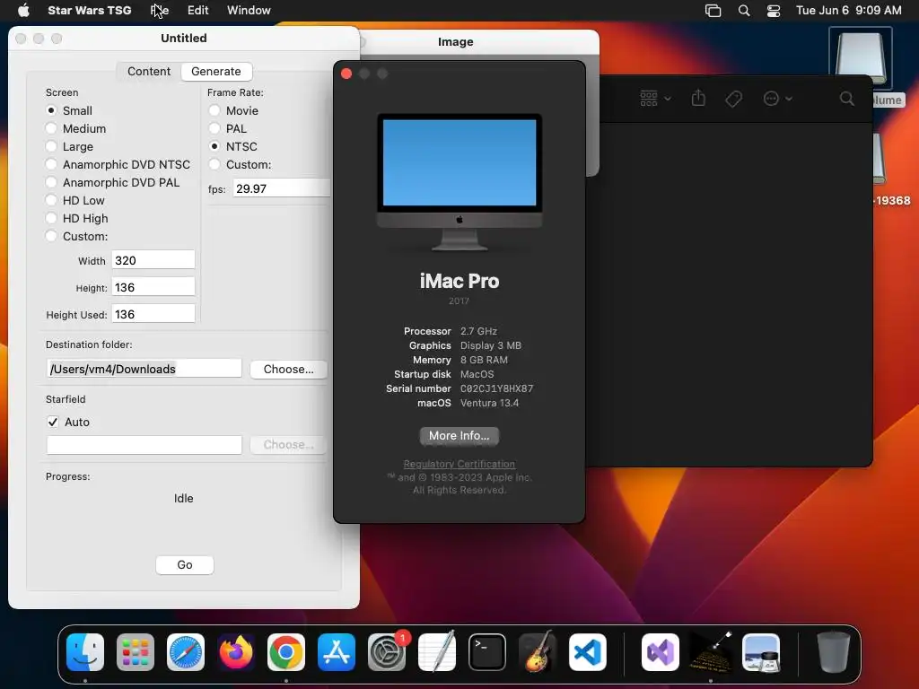Screen dimensions: 919x689
Task: Expand the Finder view options dropdown
Action: tap(654, 99)
